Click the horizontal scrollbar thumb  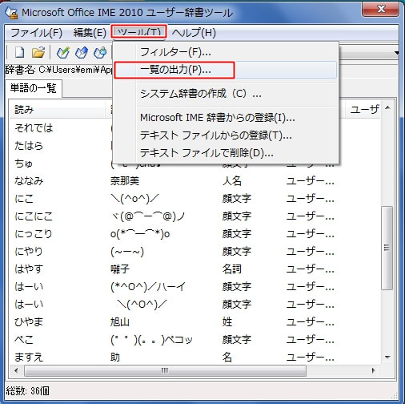pos(165,371)
